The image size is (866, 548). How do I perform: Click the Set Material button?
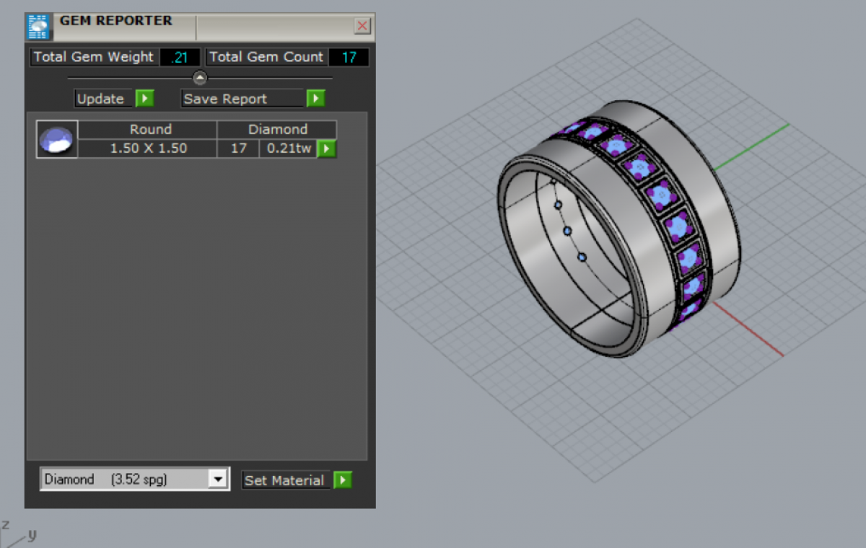(284, 480)
